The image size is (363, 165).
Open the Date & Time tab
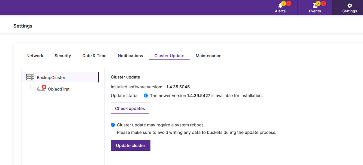(x=94, y=56)
